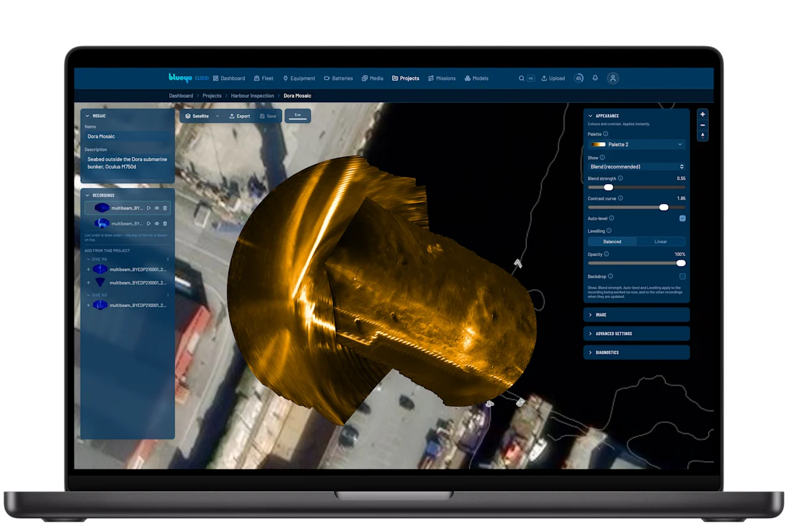Collapse the Recordings panel
Viewport: 788px width, 525px height.
tap(87, 195)
